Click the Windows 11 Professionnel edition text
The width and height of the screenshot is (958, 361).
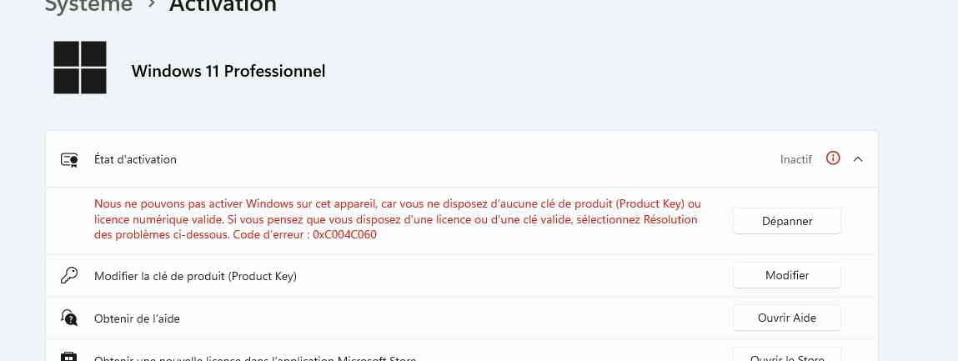(x=228, y=72)
